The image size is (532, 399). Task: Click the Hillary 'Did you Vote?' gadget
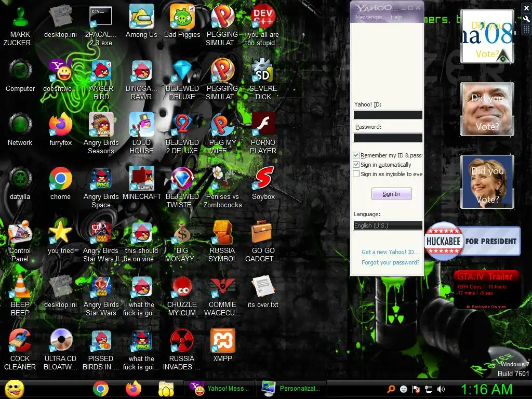(487, 181)
